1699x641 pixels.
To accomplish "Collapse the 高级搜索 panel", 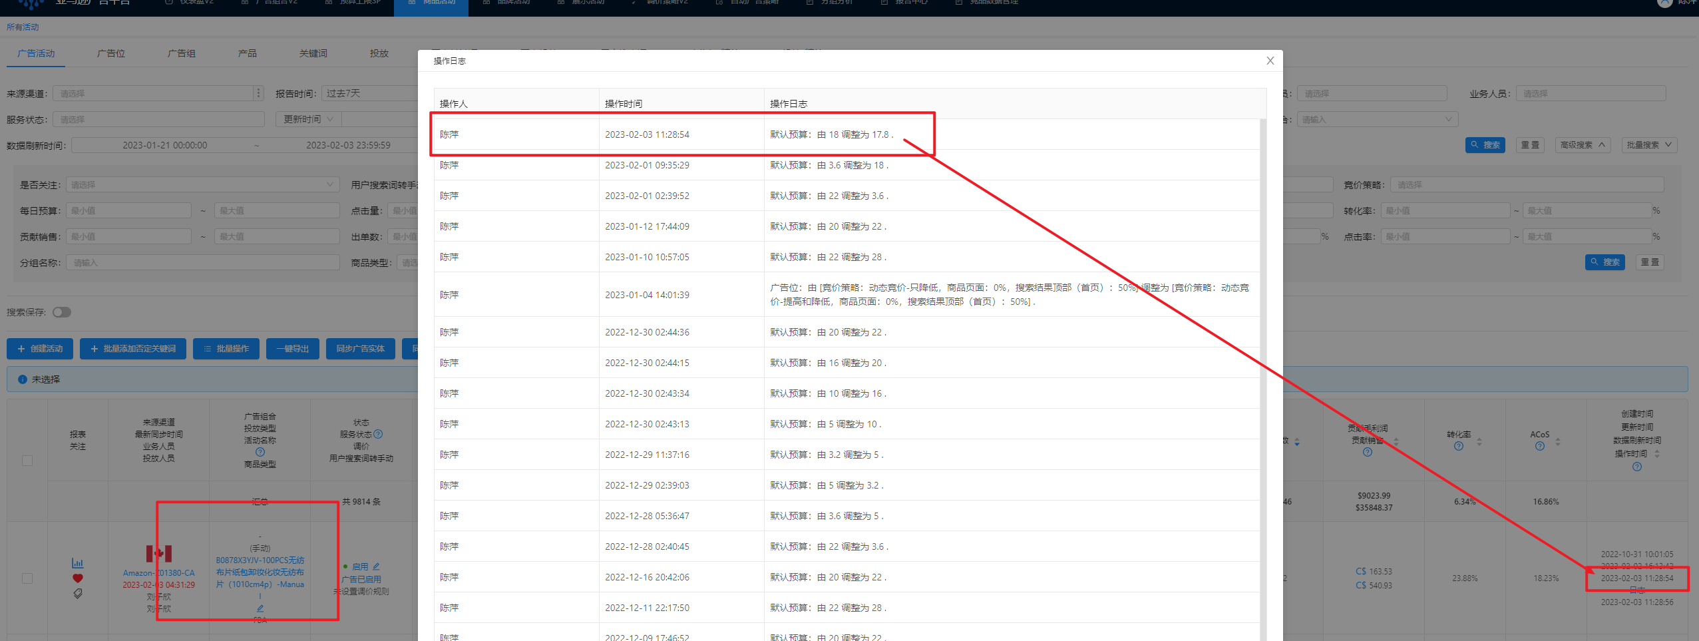I will 1583,144.
